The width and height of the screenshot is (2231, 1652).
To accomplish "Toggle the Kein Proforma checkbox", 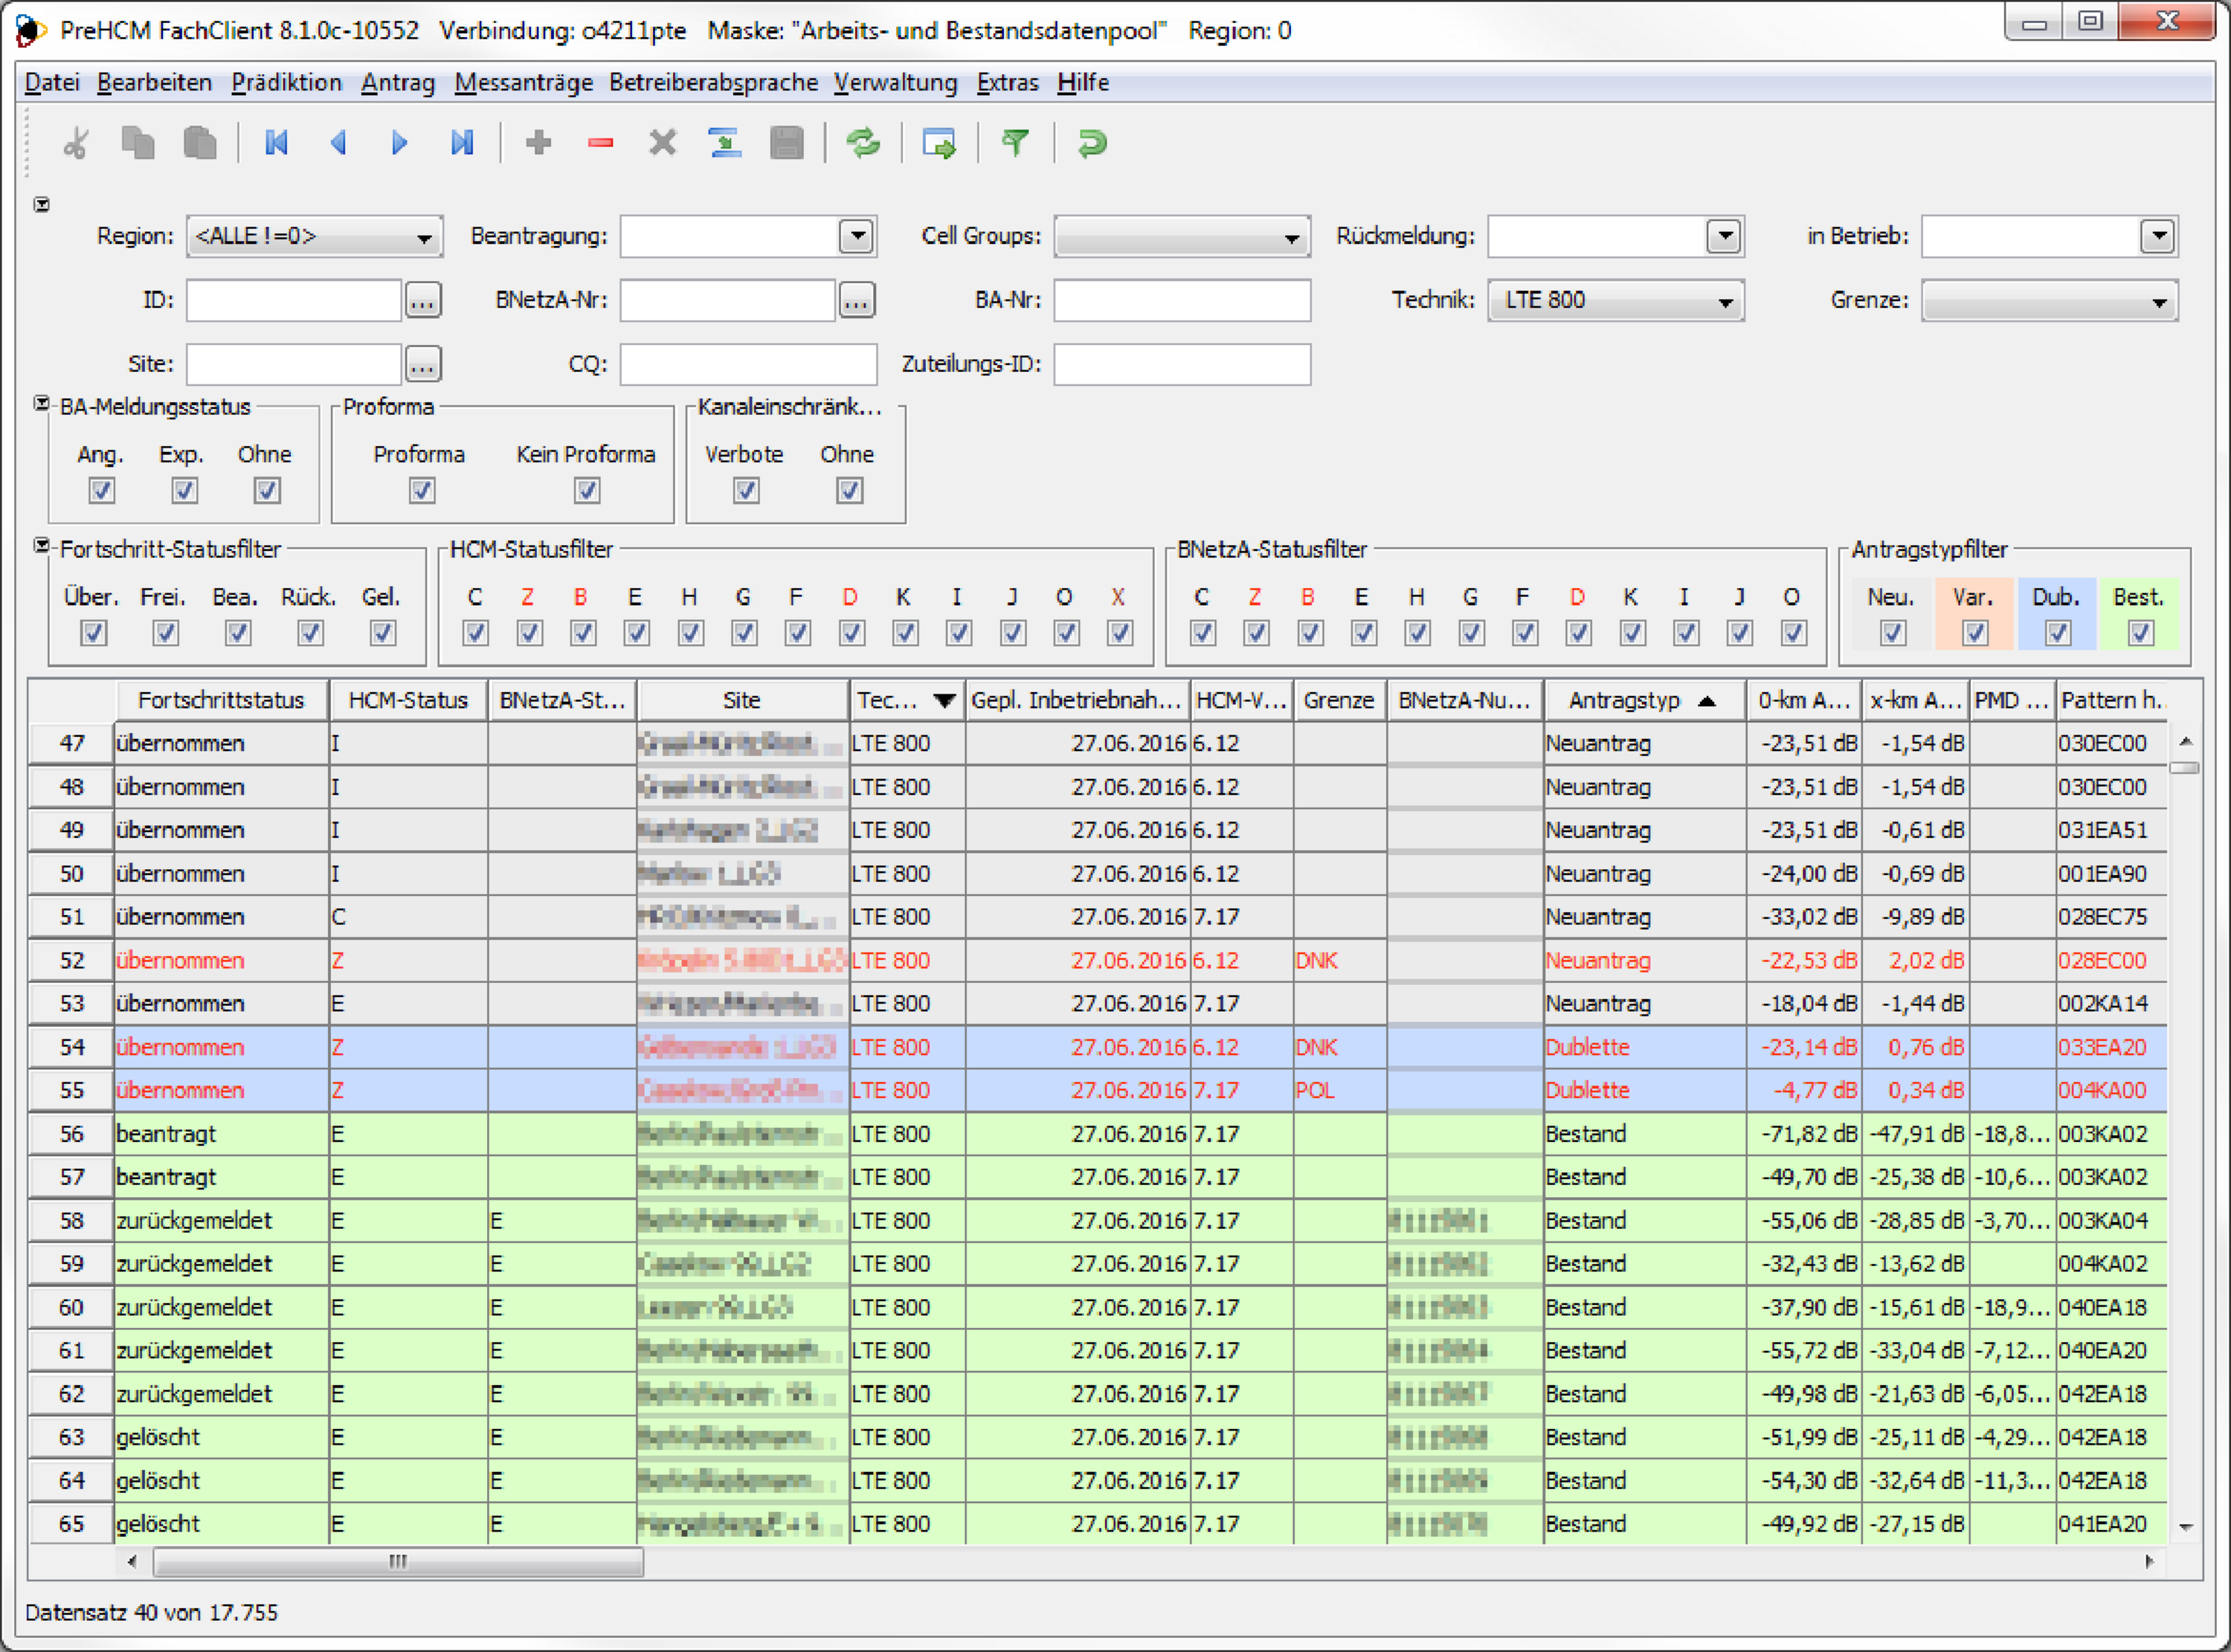I will pyautogui.click(x=587, y=490).
